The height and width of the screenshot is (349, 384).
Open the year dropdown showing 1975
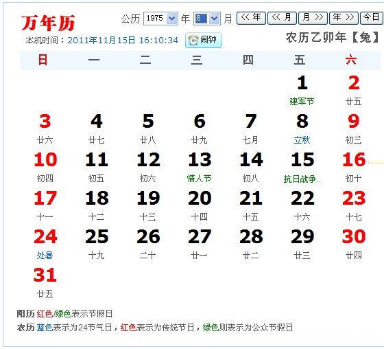coord(160,19)
